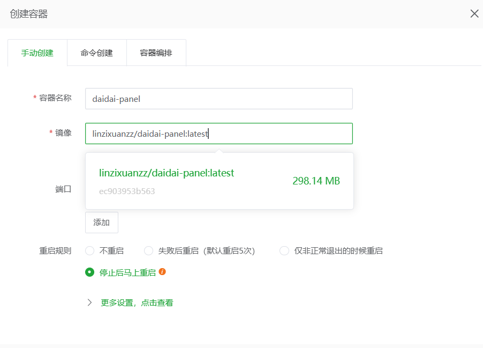Open the 命令创建 tab

[97, 53]
